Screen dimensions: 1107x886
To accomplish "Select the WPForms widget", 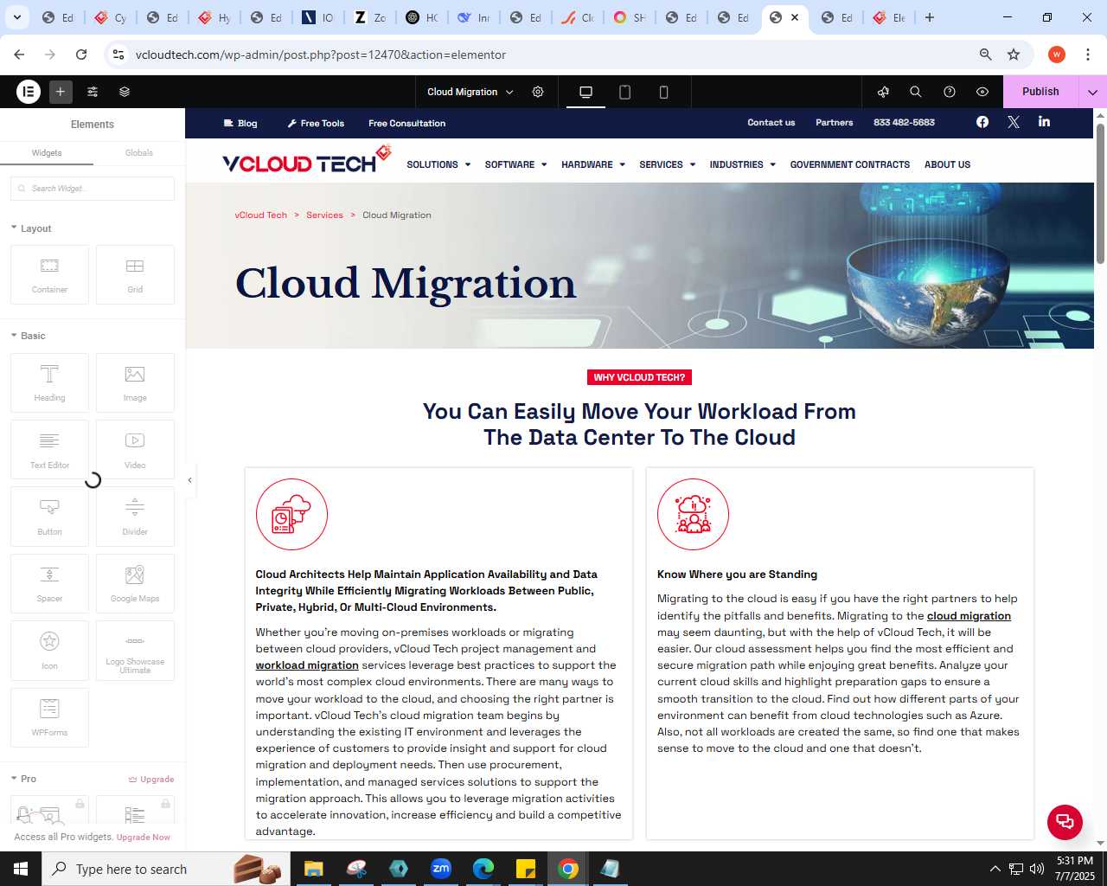I will pos(49,717).
